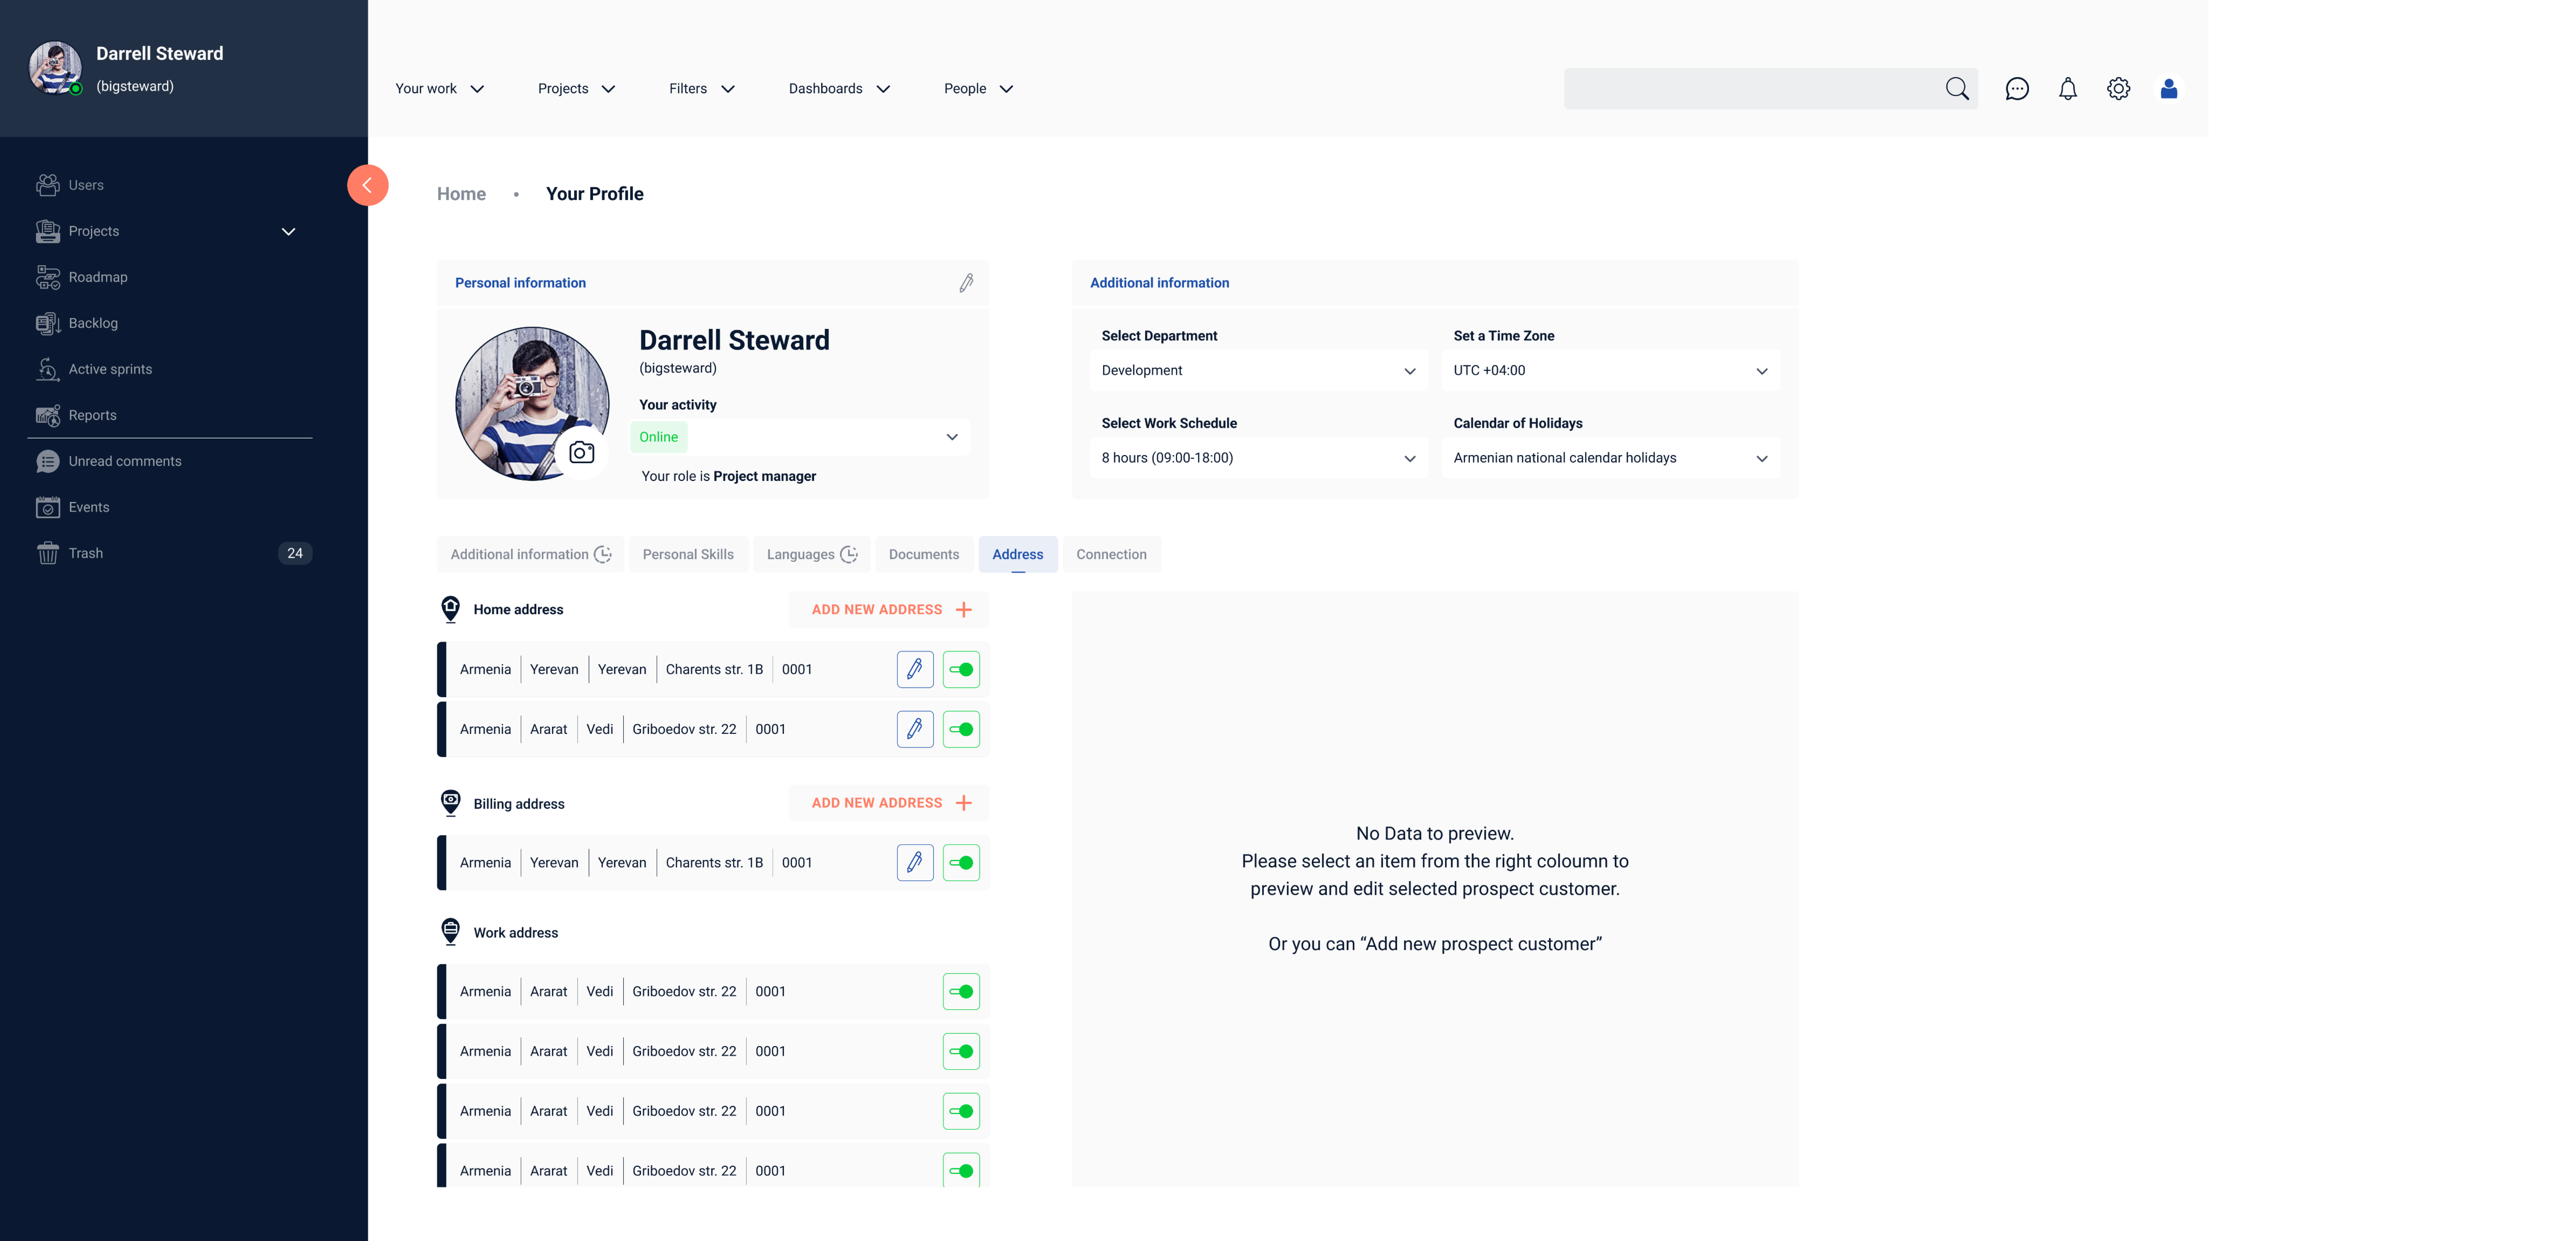Click the Backlog sidebar icon
2576x1241 pixels.
tap(48, 323)
